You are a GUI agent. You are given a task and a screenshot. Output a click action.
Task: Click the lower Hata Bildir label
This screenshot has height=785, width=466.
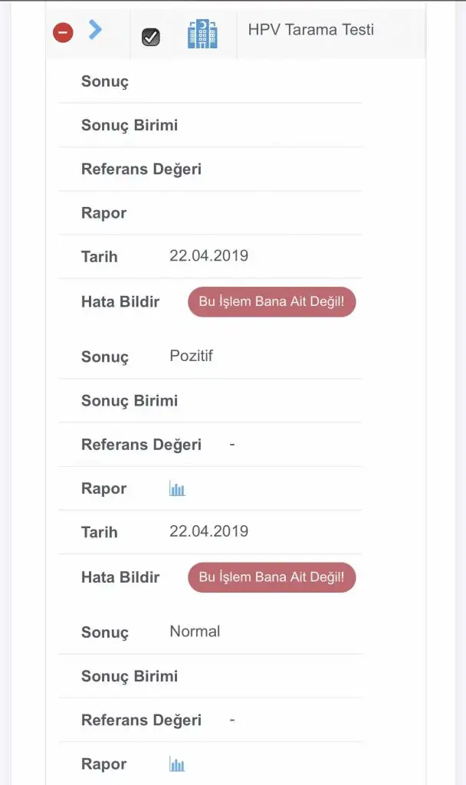120,576
